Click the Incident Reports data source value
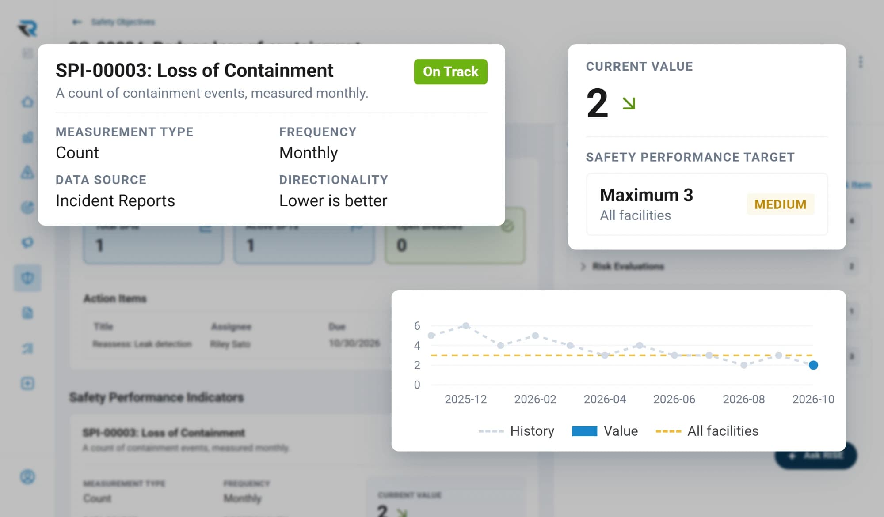Viewport: 884px width, 517px height. [x=115, y=201]
